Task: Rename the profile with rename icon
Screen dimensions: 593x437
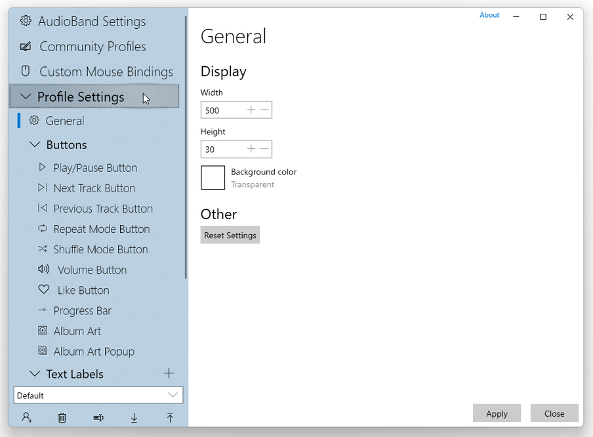Action: [x=98, y=418]
